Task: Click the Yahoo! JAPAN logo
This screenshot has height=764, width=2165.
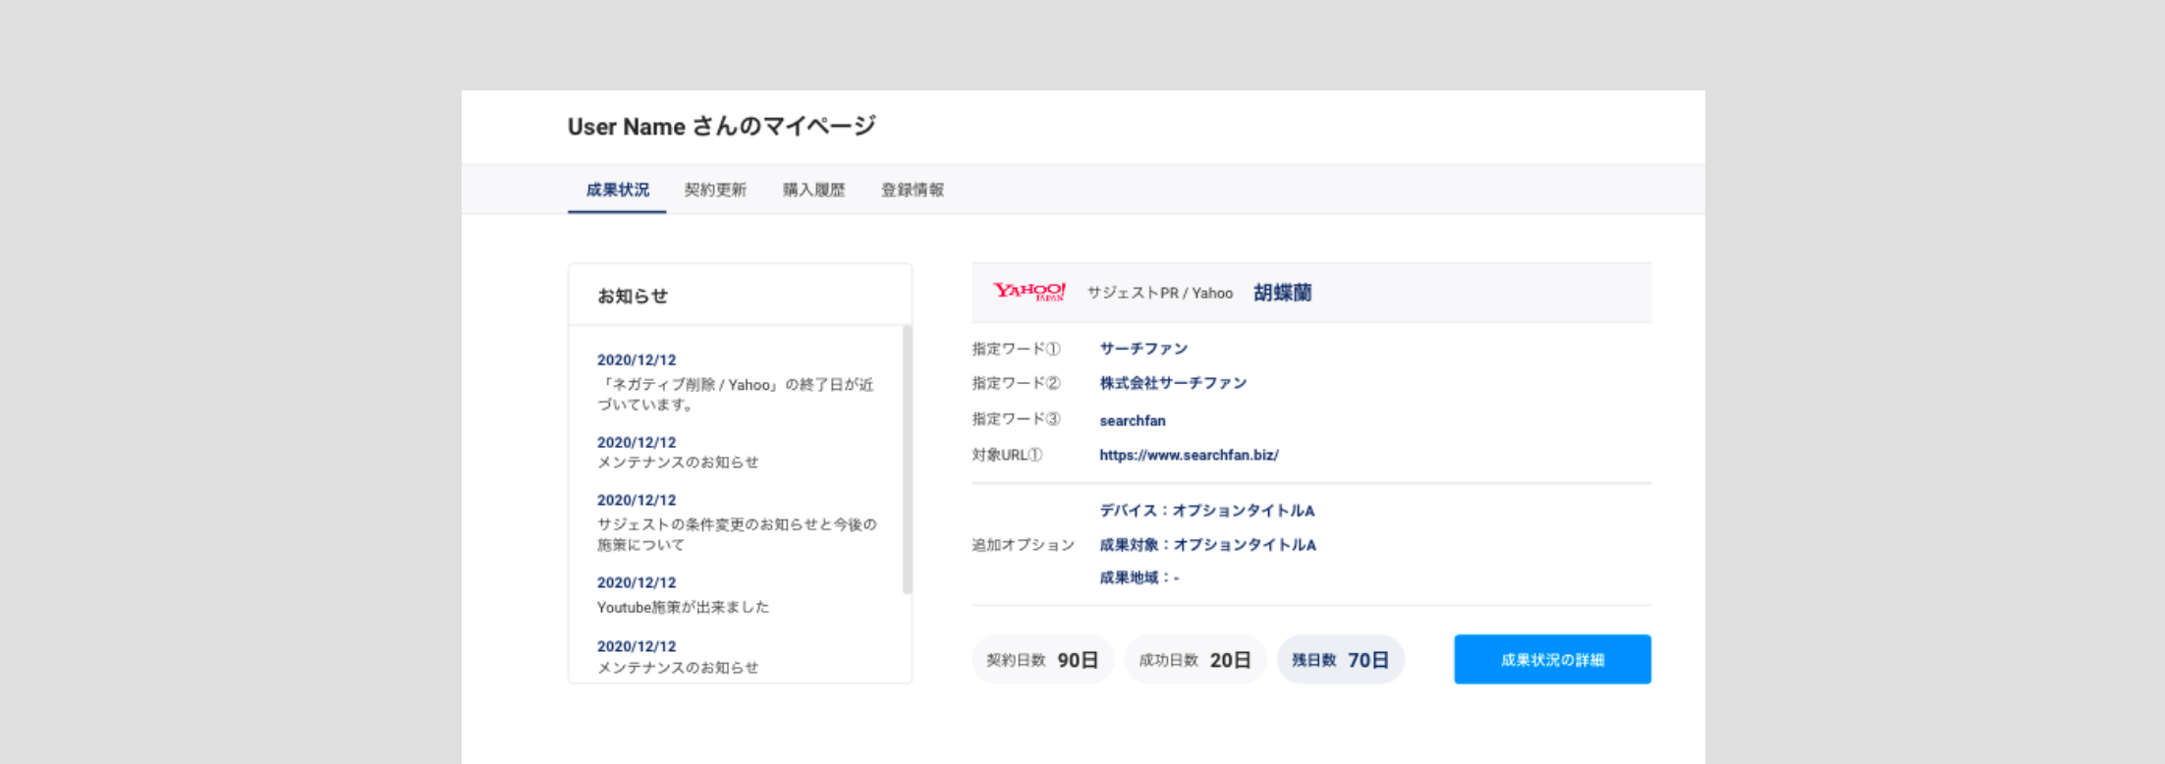Action: click(x=1028, y=292)
